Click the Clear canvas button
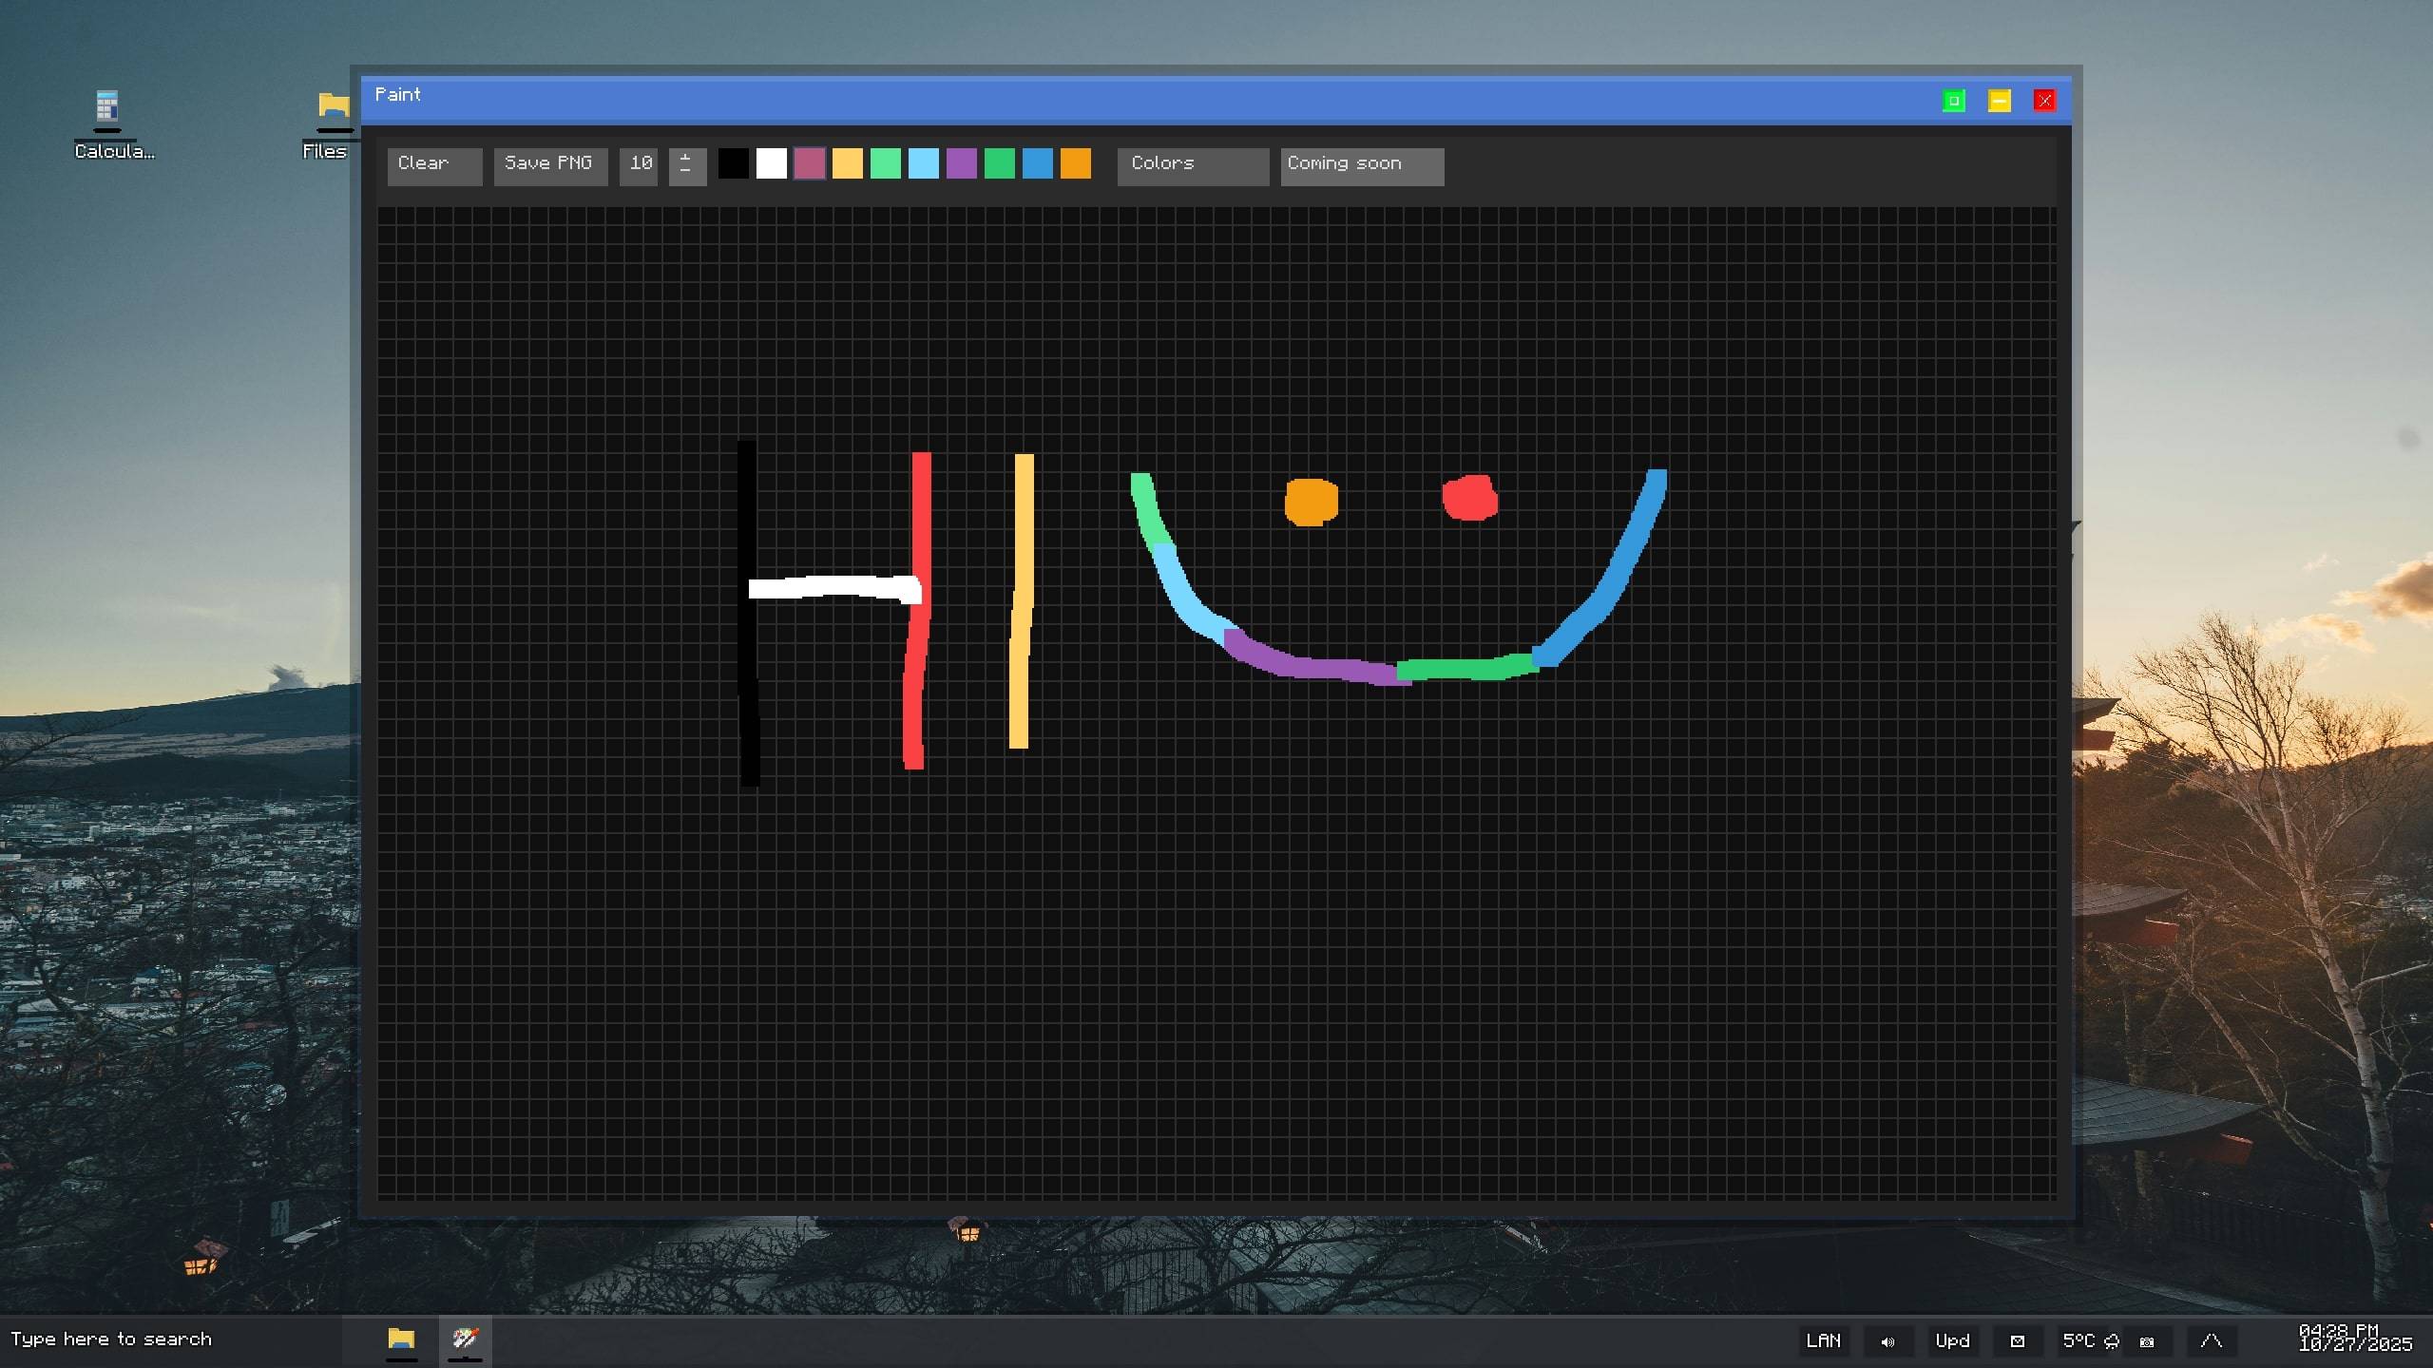The width and height of the screenshot is (2433, 1368). 433,165
